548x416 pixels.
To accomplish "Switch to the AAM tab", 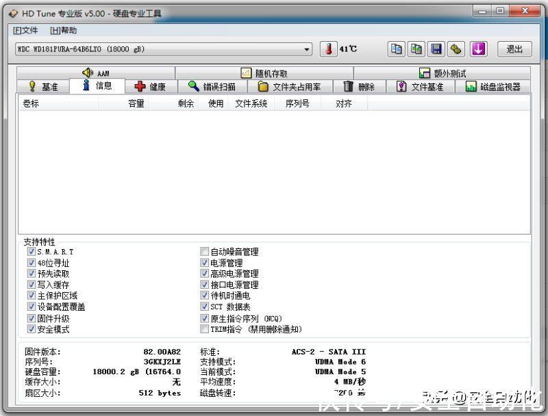I will pyautogui.click(x=96, y=73).
